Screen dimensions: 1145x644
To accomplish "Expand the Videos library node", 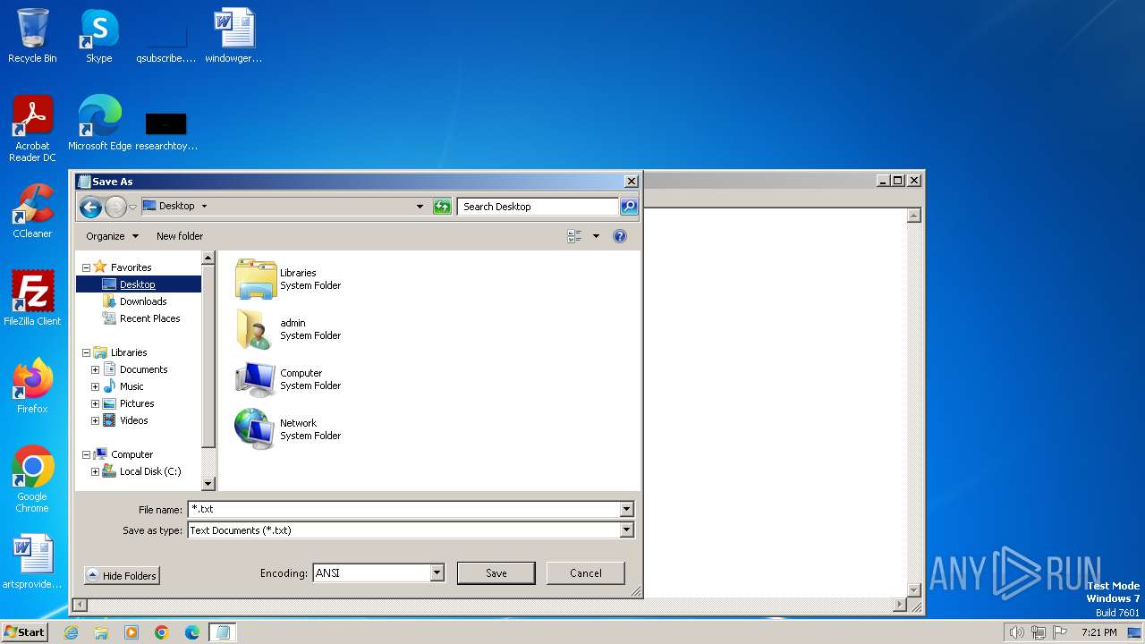I will click(x=95, y=420).
